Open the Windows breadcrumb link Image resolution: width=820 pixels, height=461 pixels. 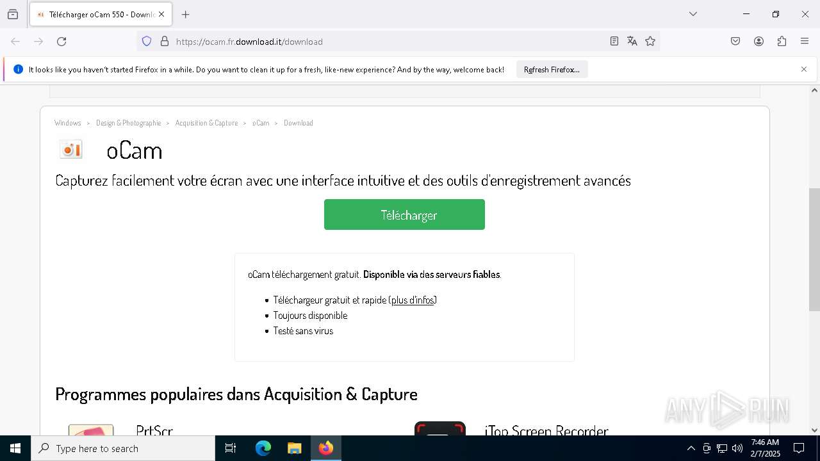coord(68,123)
